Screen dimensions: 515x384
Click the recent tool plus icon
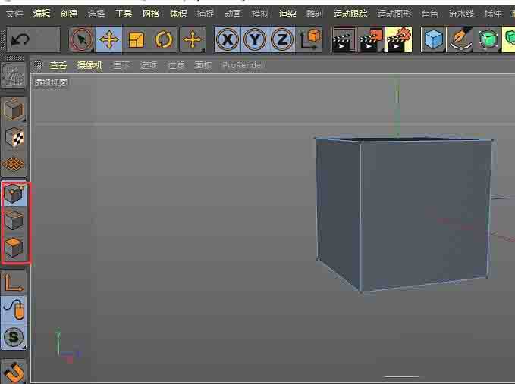[x=193, y=39]
